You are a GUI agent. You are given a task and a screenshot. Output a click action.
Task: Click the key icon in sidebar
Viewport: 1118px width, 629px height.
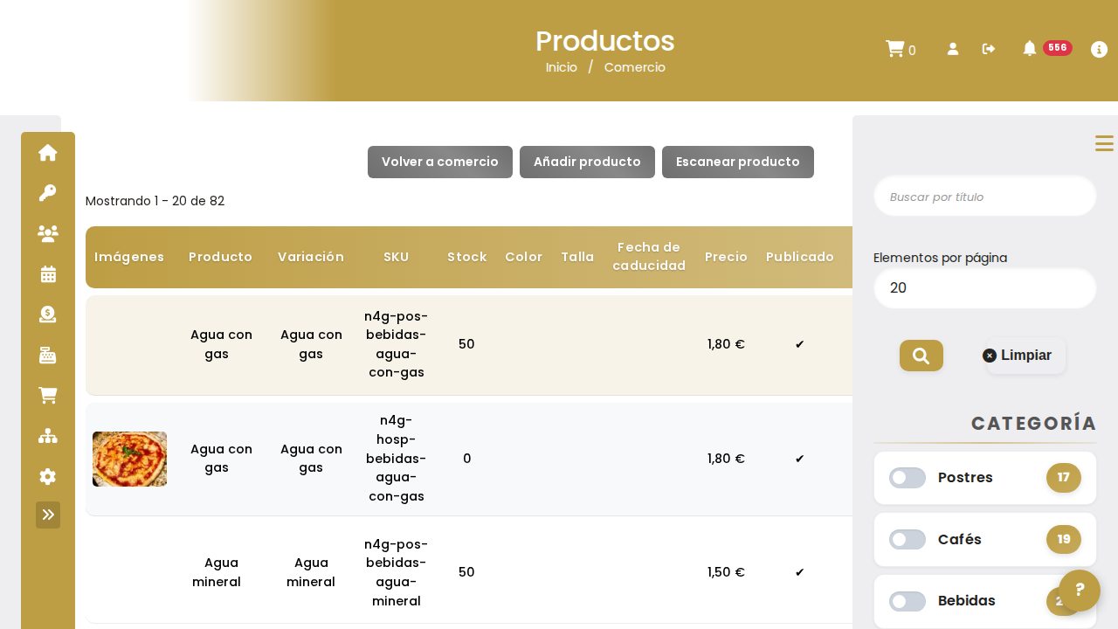(x=48, y=193)
